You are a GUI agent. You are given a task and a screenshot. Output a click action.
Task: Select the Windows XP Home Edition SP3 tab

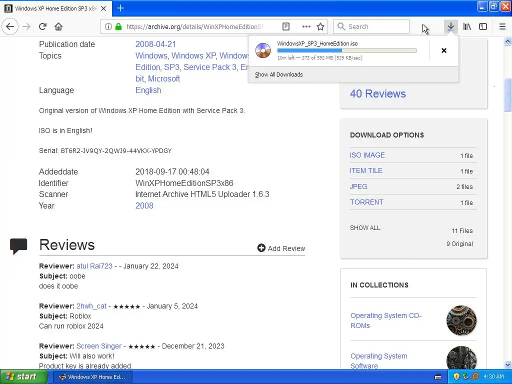point(56,8)
